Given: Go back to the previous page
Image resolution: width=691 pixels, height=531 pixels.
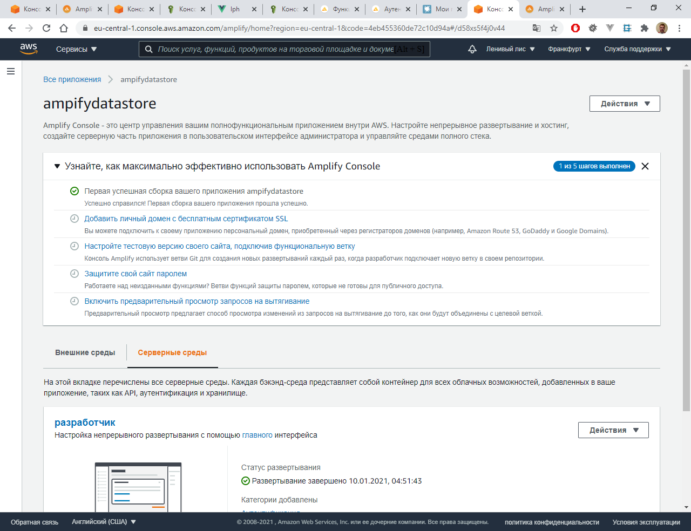Looking at the screenshot, I should click(x=12, y=28).
